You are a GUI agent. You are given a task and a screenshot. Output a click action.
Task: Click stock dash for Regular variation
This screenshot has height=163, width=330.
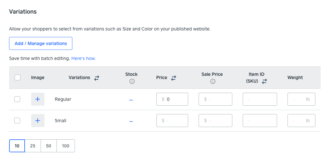tap(131, 100)
